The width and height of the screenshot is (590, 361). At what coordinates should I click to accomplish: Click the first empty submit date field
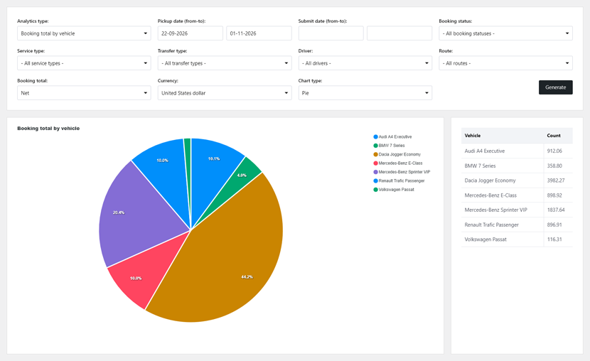[x=331, y=33]
